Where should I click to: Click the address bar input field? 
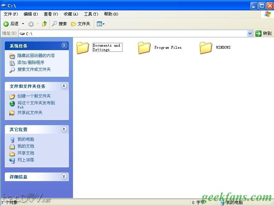tap(135, 34)
